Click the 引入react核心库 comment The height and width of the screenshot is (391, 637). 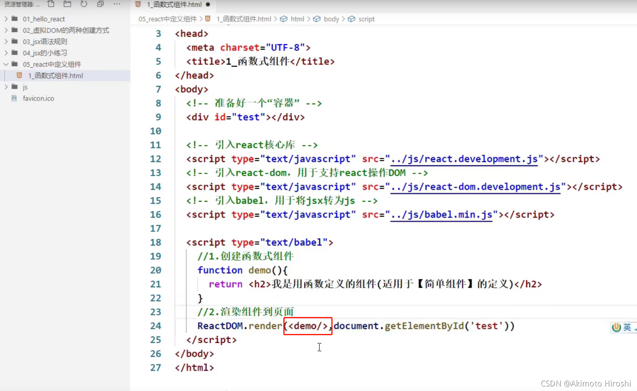[252, 145]
